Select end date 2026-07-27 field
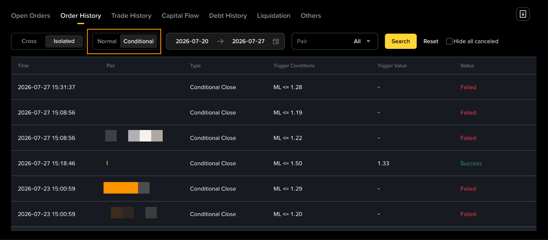 (x=248, y=41)
